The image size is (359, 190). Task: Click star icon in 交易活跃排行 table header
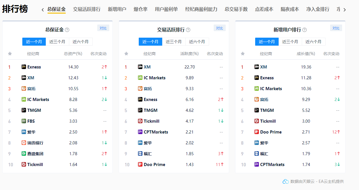pyautogui.click(x=126, y=54)
